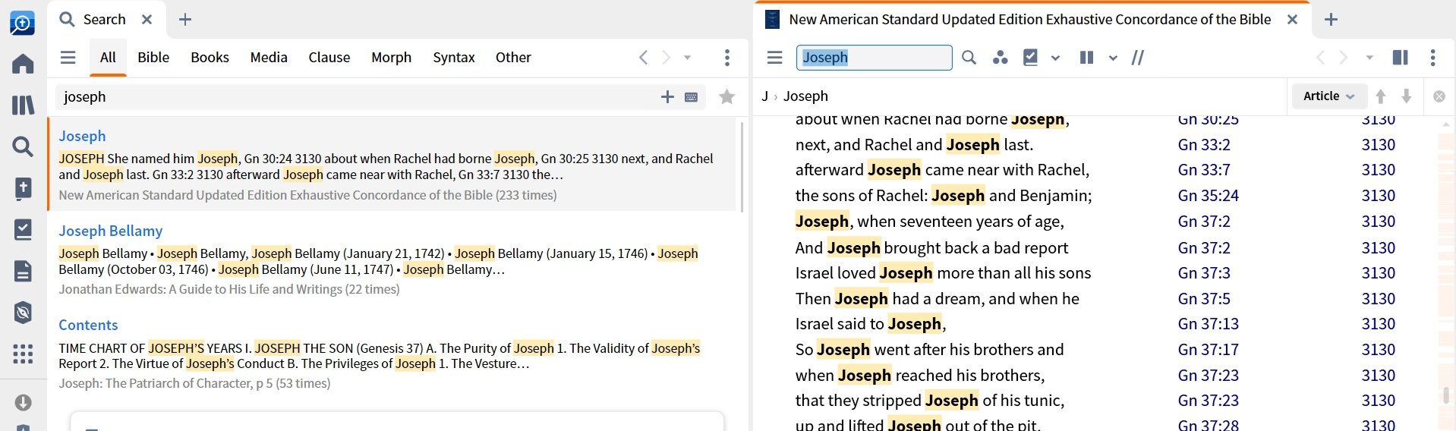Go forward in concordance panel history
The image size is (1456, 431).
pos(1344,58)
